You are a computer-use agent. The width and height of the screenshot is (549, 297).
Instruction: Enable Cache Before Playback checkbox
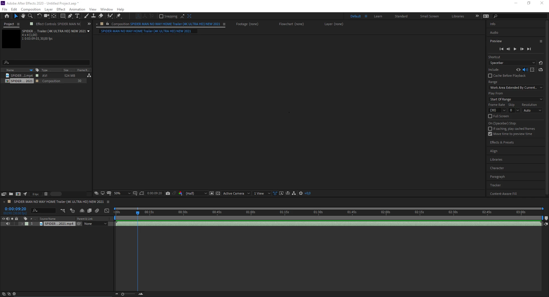[490, 76]
